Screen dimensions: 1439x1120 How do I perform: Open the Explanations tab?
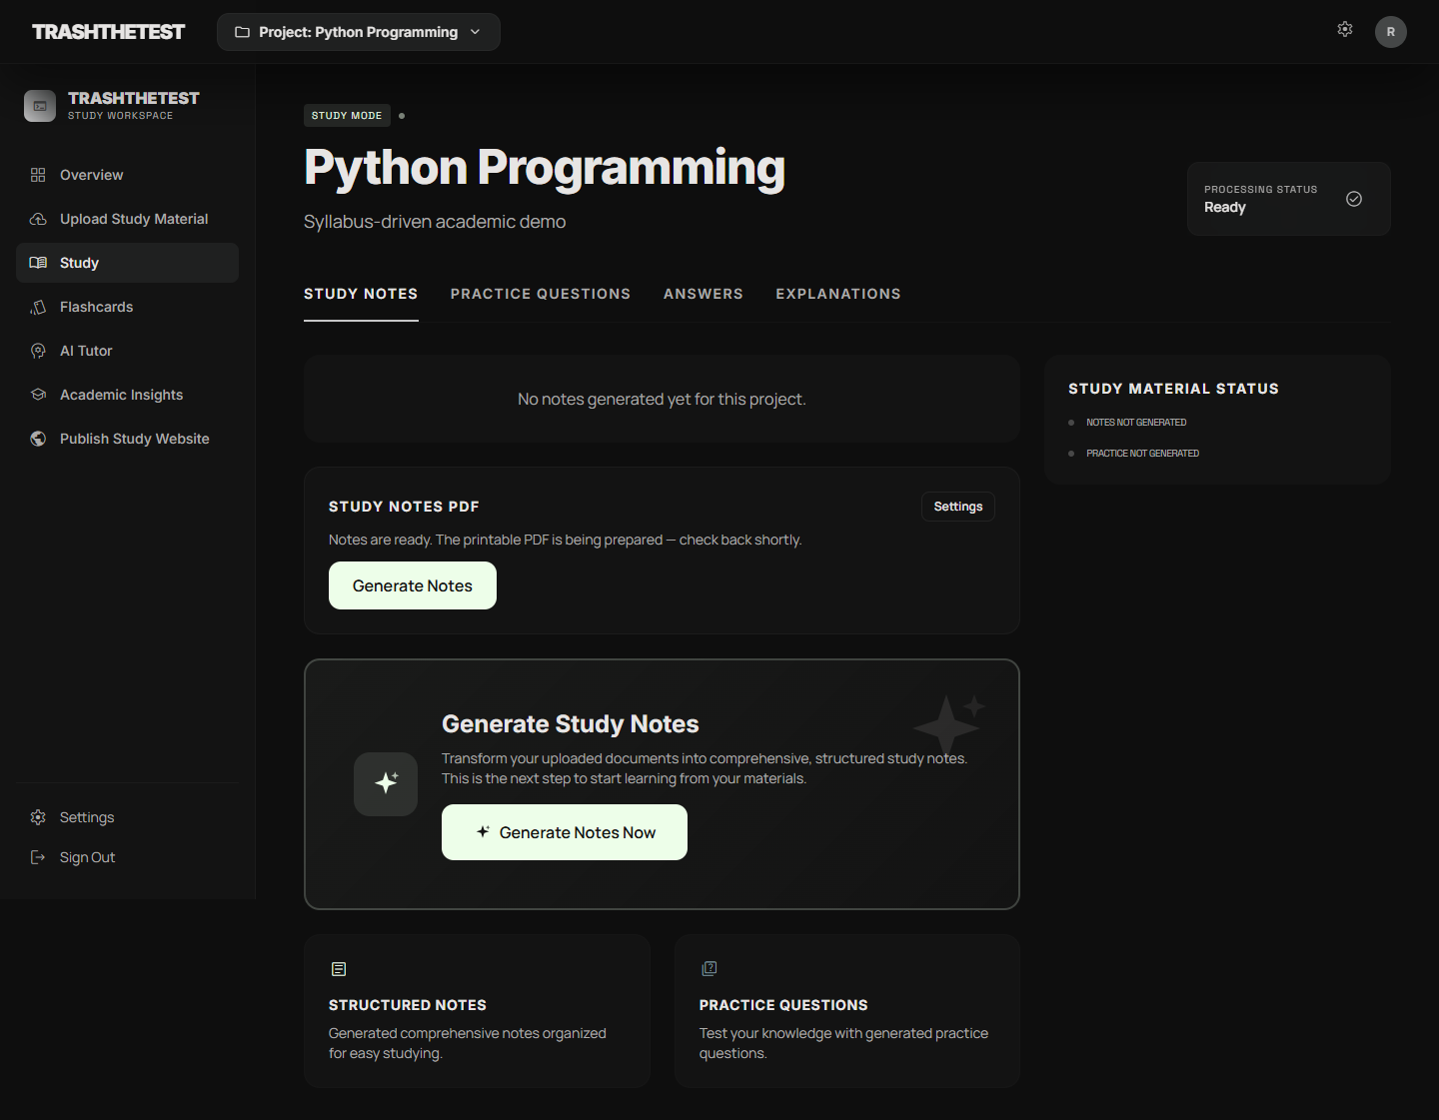point(838,294)
